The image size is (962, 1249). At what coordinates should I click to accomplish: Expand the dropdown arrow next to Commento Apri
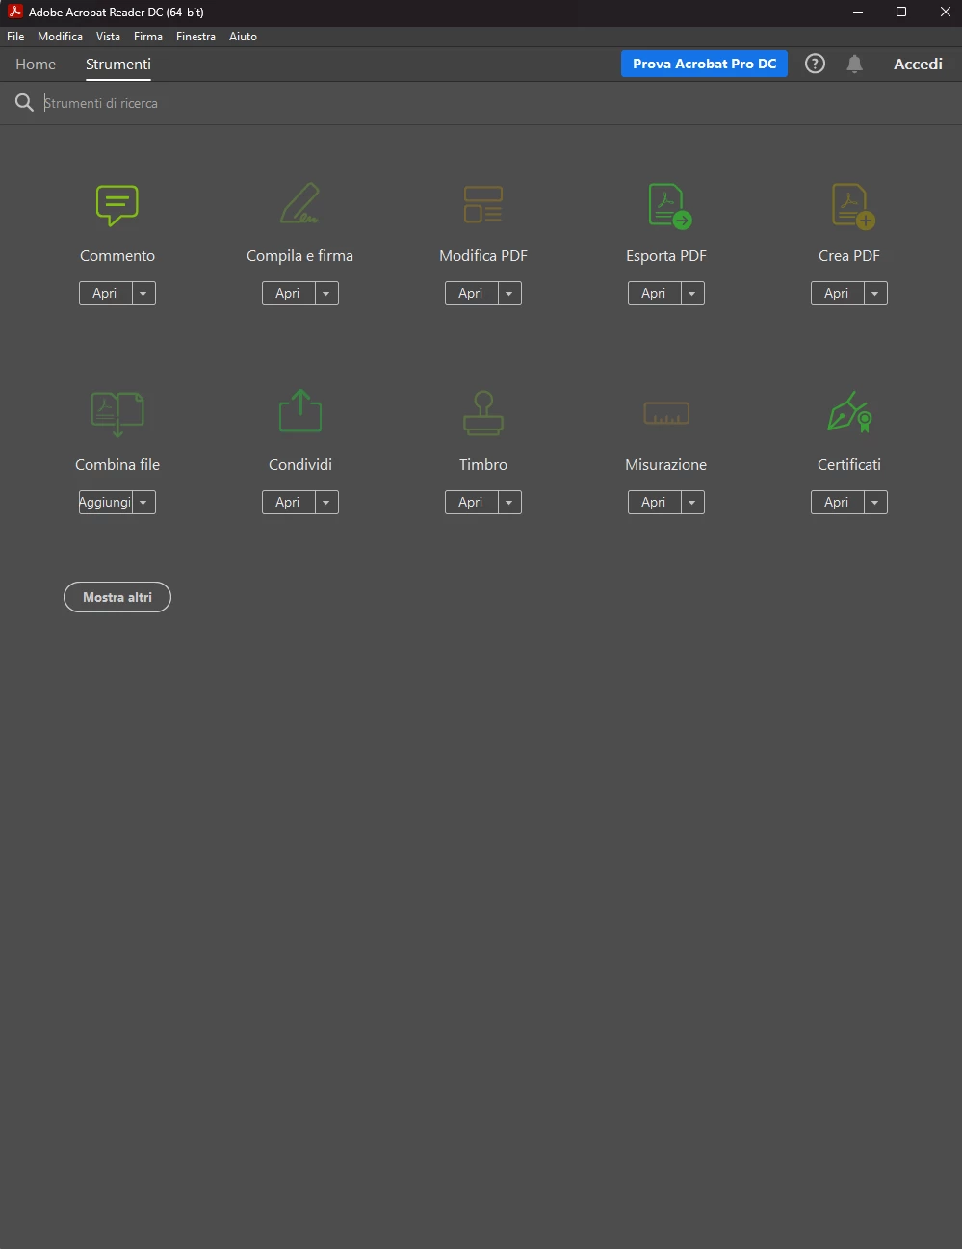[x=143, y=293]
